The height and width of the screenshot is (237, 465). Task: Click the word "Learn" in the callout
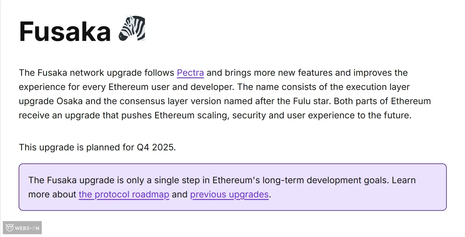click(x=403, y=180)
